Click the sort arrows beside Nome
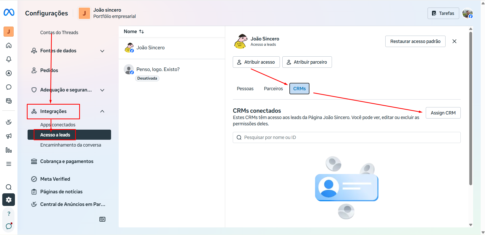Screen dimensions: 485x235 coord(141,32)
